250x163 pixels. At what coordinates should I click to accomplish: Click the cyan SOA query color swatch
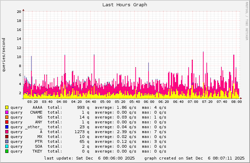coord(7,146)
